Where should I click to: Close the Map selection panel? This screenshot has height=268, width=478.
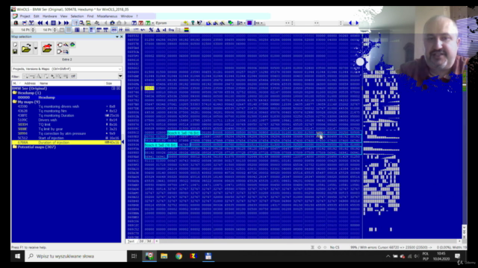(x=121, y=36)
